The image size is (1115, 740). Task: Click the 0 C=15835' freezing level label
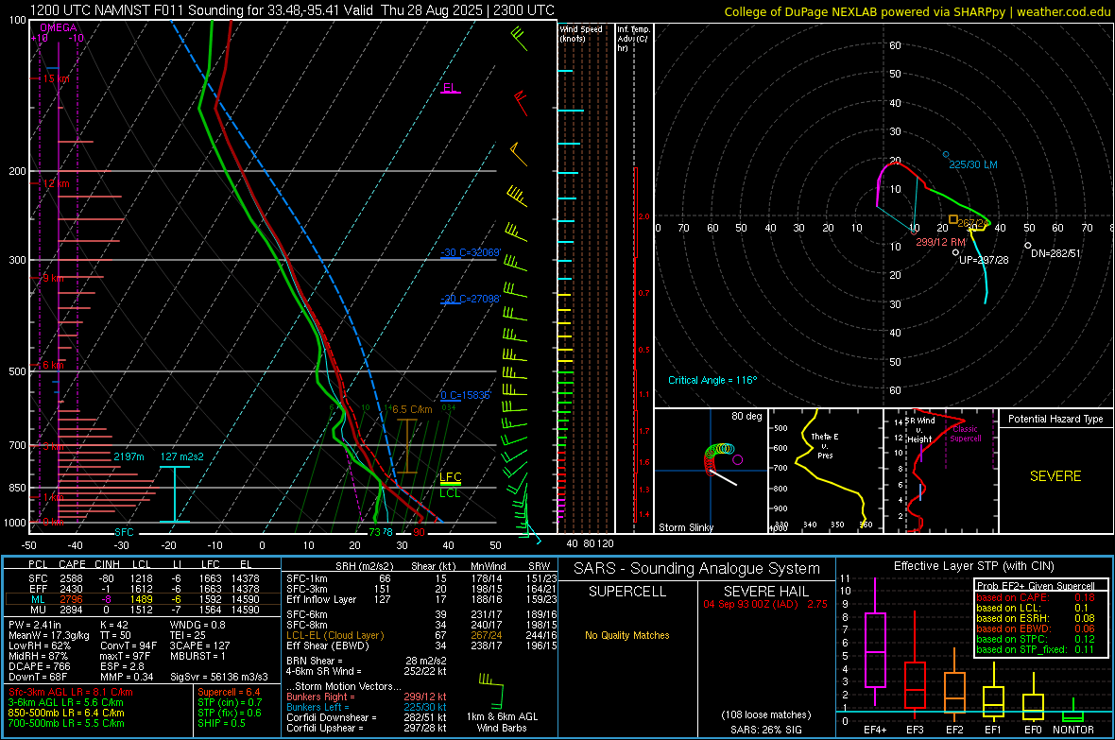pyautogui.click(x=466, y=395)
